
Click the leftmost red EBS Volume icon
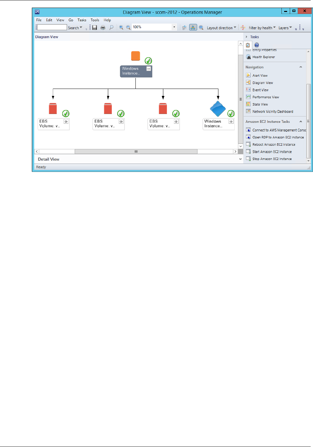(x=53, y=109)
